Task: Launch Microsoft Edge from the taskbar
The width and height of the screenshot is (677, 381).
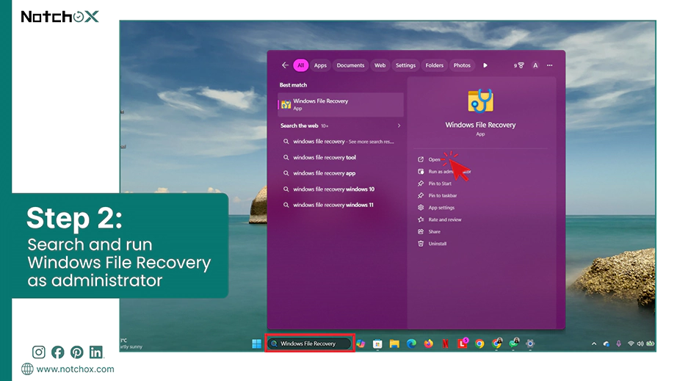Action: point(411,344)
